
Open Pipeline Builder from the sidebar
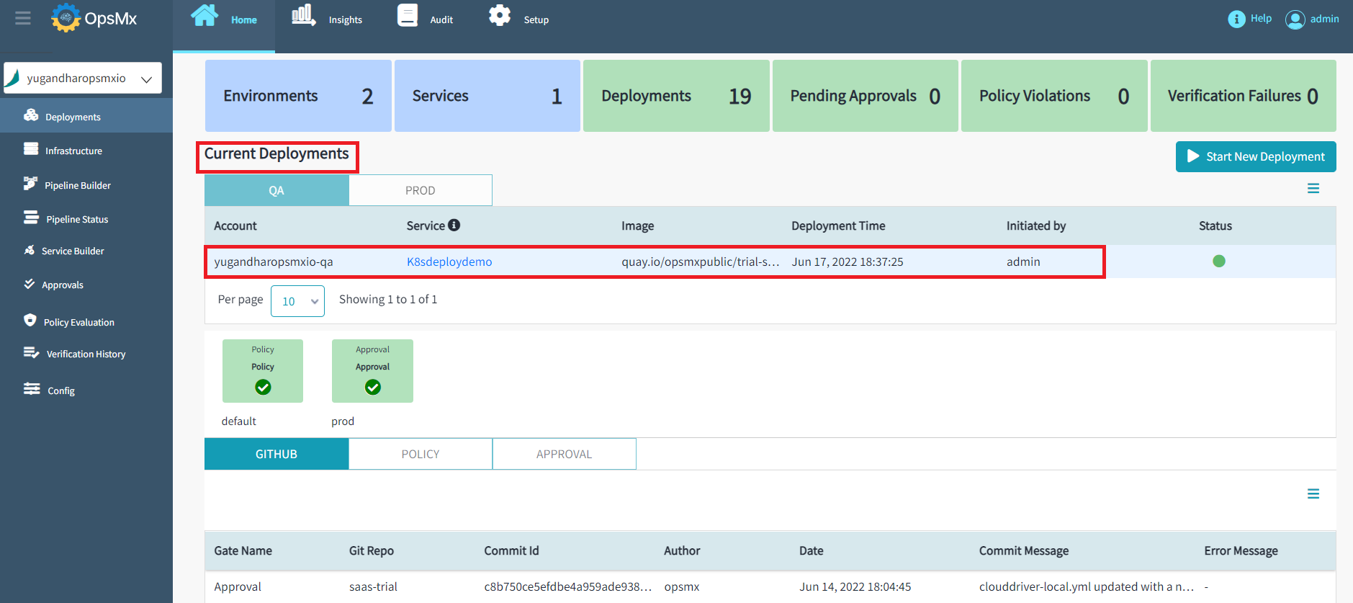point(77,185)
